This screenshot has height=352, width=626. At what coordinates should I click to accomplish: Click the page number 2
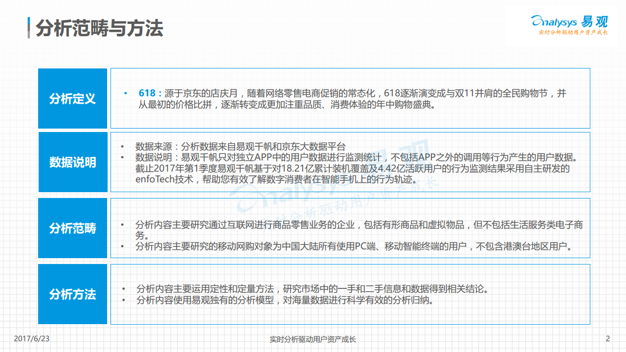point(608,339)
